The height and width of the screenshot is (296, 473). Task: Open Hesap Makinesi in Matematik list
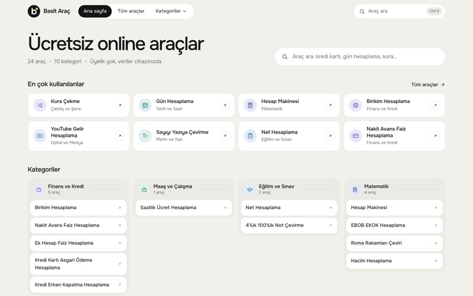[394, 208]
